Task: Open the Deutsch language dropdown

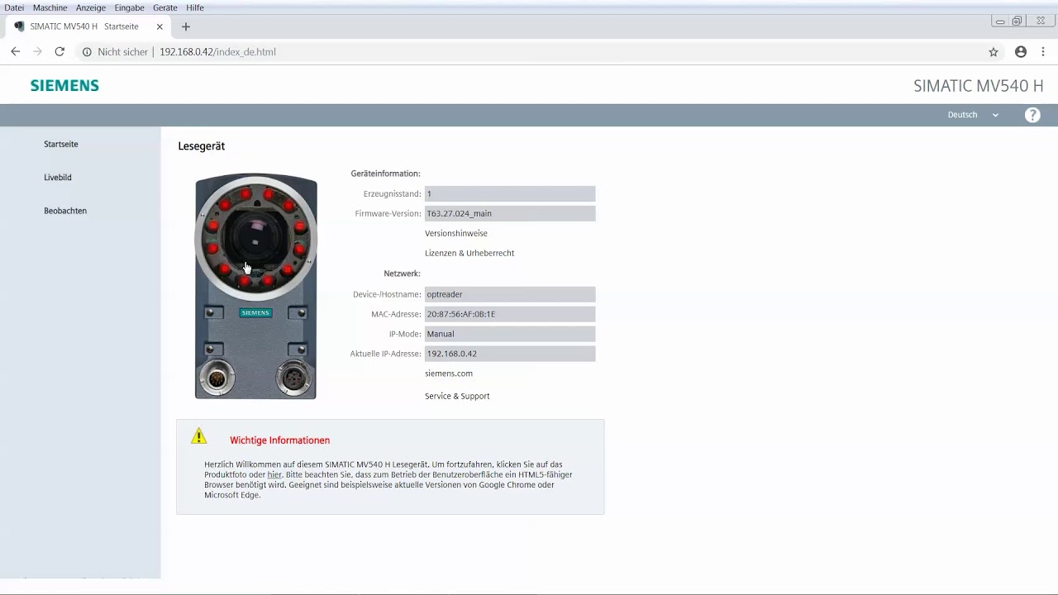Action: 973,115
